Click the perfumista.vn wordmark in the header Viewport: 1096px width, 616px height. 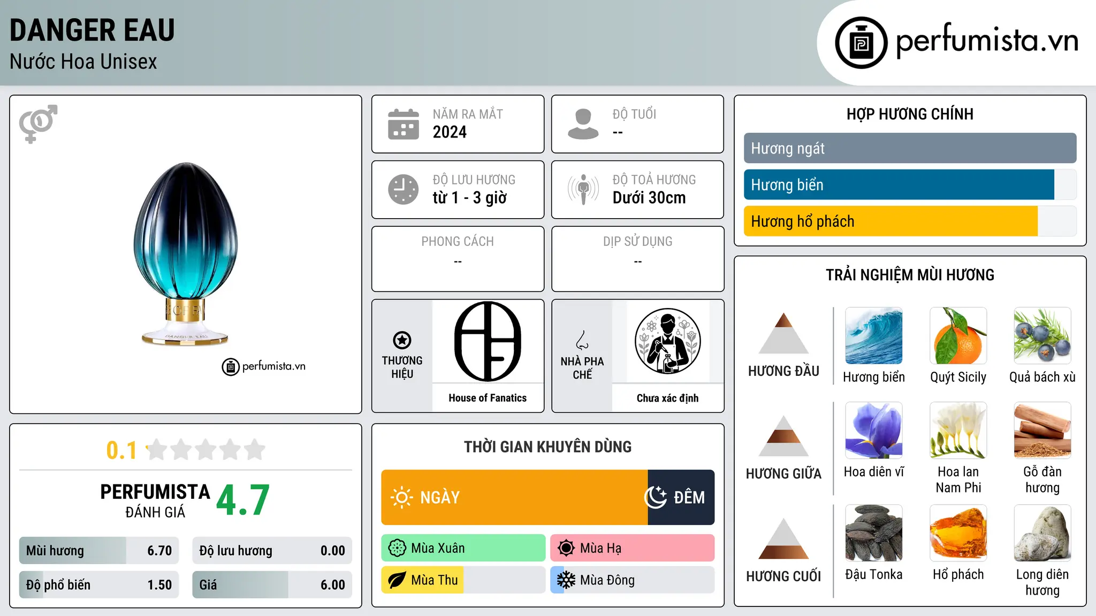pyautogui.click(x=987, y=41)
